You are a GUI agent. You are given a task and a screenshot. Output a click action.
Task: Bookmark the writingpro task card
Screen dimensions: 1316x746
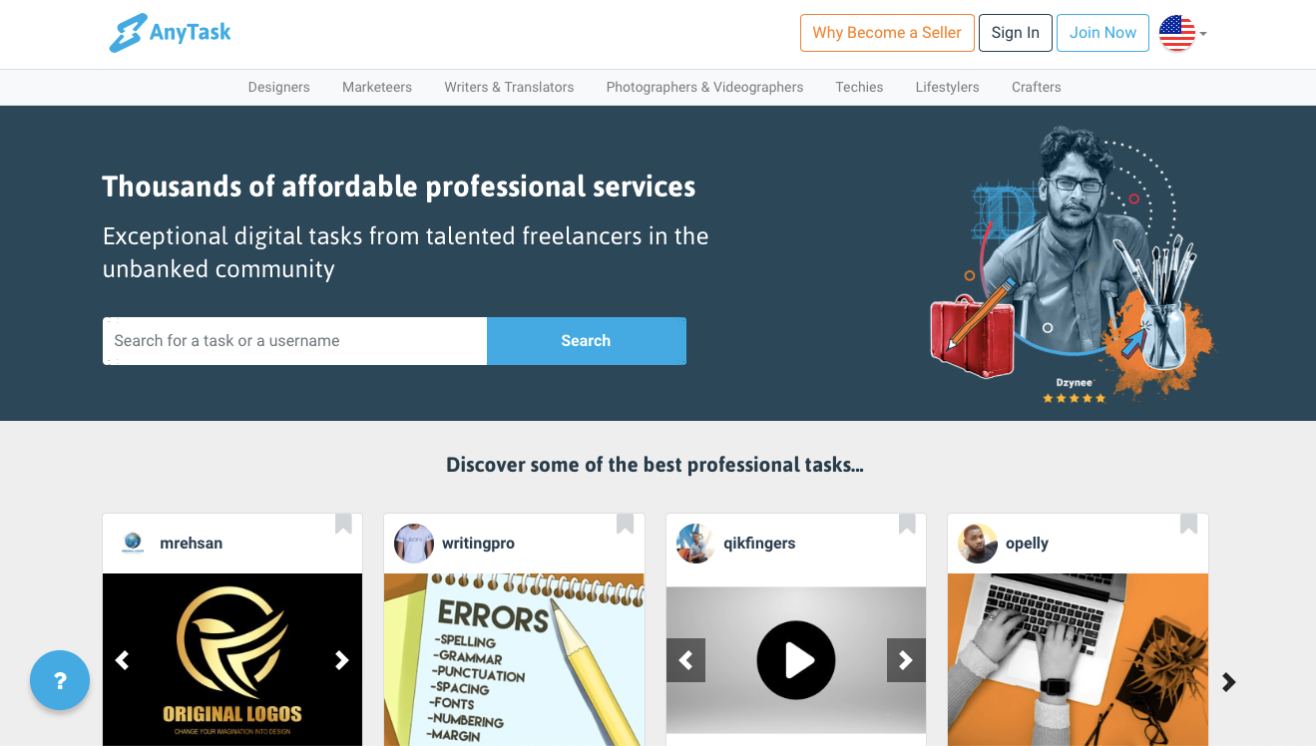625,524
